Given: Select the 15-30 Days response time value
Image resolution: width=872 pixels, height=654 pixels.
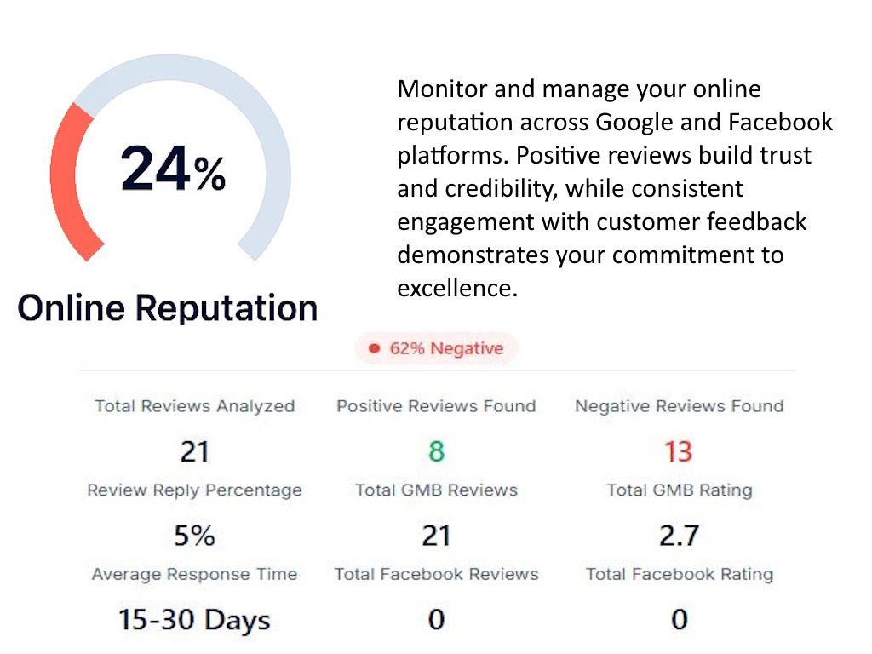Looking at the screenshot, I should pos(195,619).
